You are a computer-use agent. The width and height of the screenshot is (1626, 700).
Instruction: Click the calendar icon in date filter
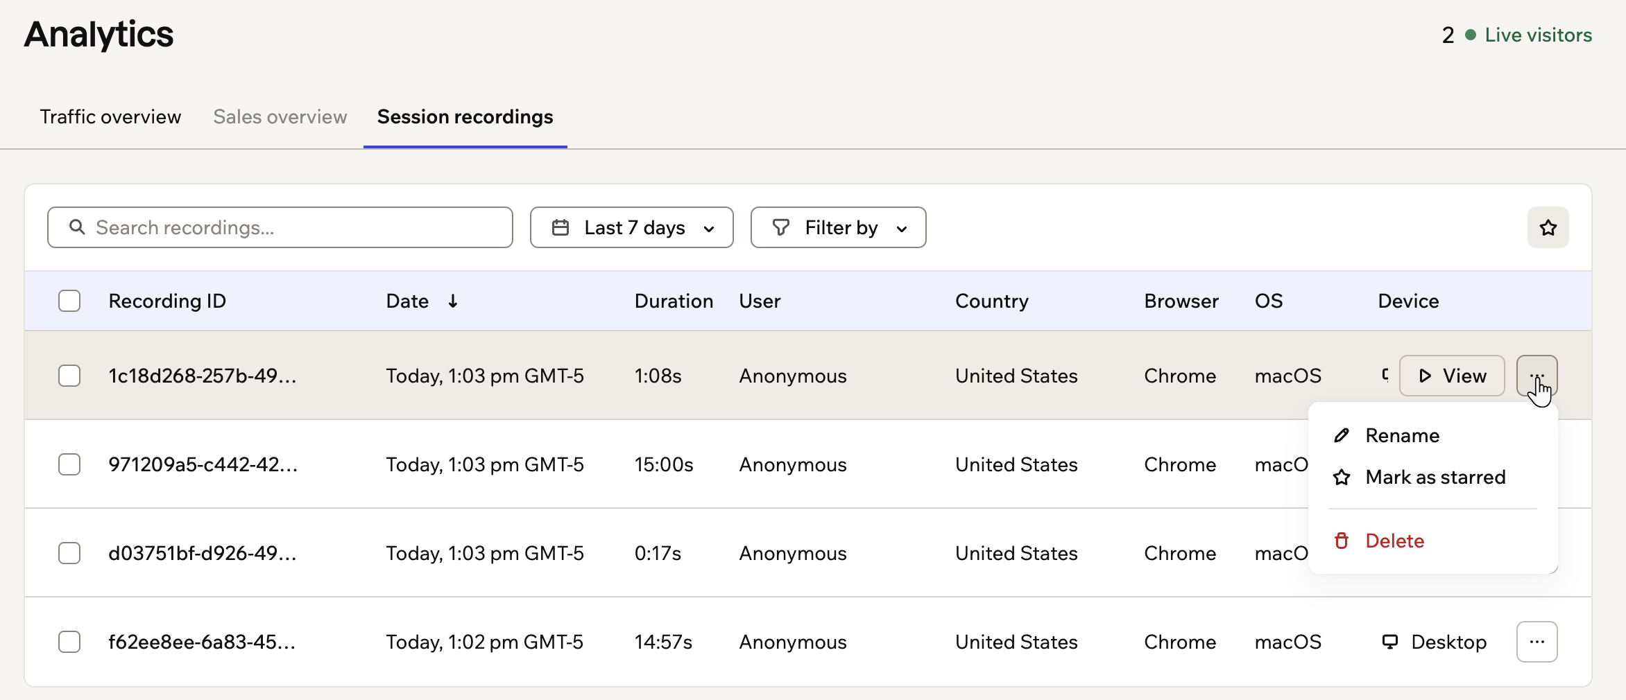pyautogui.click(x=560, y=227)
